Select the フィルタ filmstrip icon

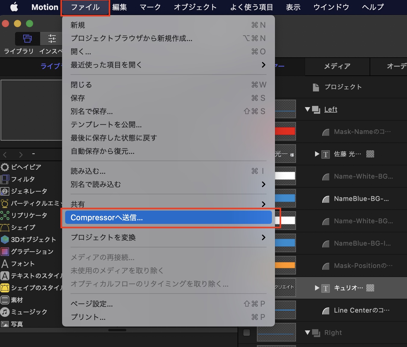pos(5,179)
